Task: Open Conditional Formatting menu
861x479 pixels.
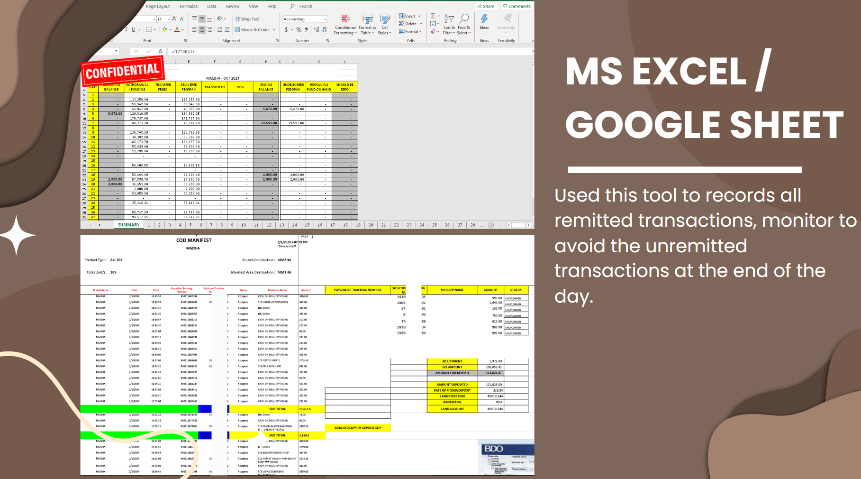Action: pos(345,24)
